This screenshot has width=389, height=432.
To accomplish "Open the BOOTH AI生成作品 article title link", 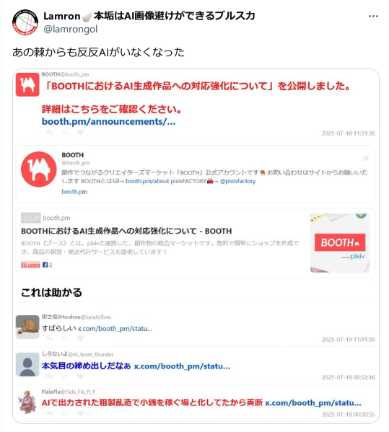I will click(126, 231).
